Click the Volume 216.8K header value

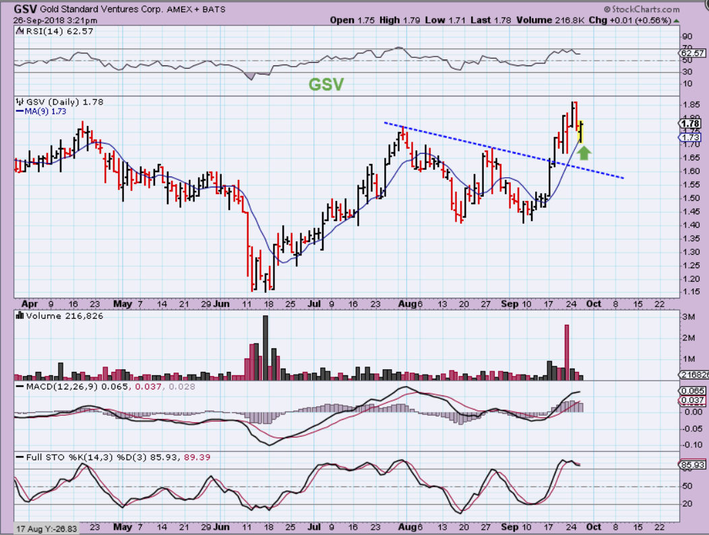552,20
